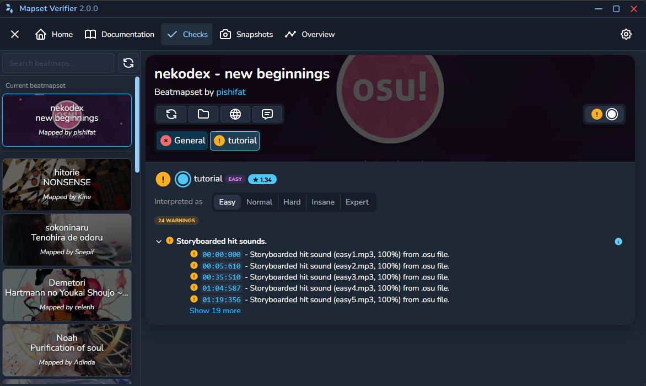Open beatmapset web page globe icon

point(235,114)
